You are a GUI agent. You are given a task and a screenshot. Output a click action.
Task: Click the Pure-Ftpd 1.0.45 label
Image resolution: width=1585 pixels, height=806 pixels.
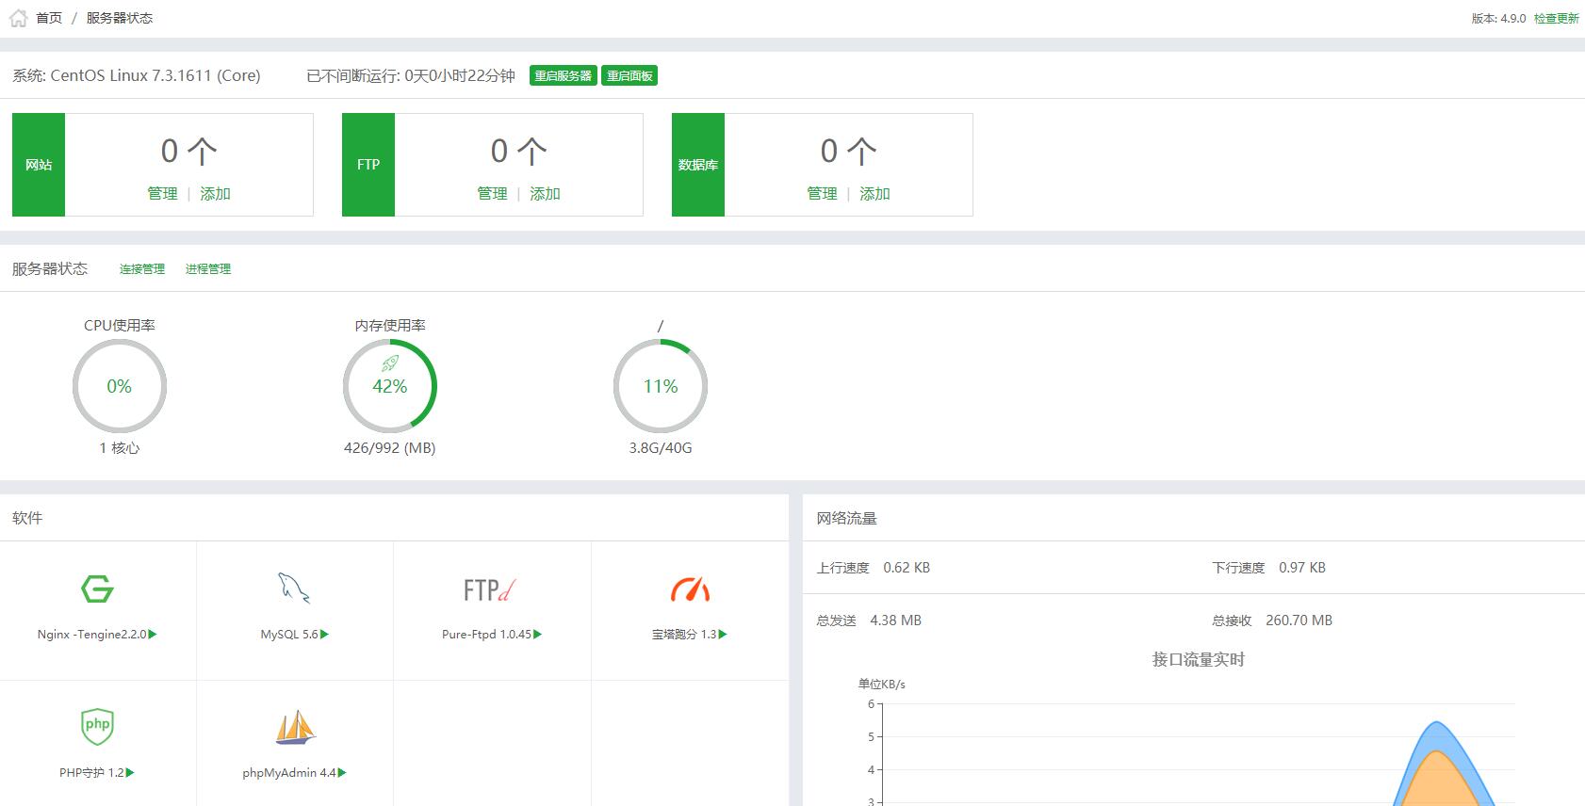tap(486, 635)
